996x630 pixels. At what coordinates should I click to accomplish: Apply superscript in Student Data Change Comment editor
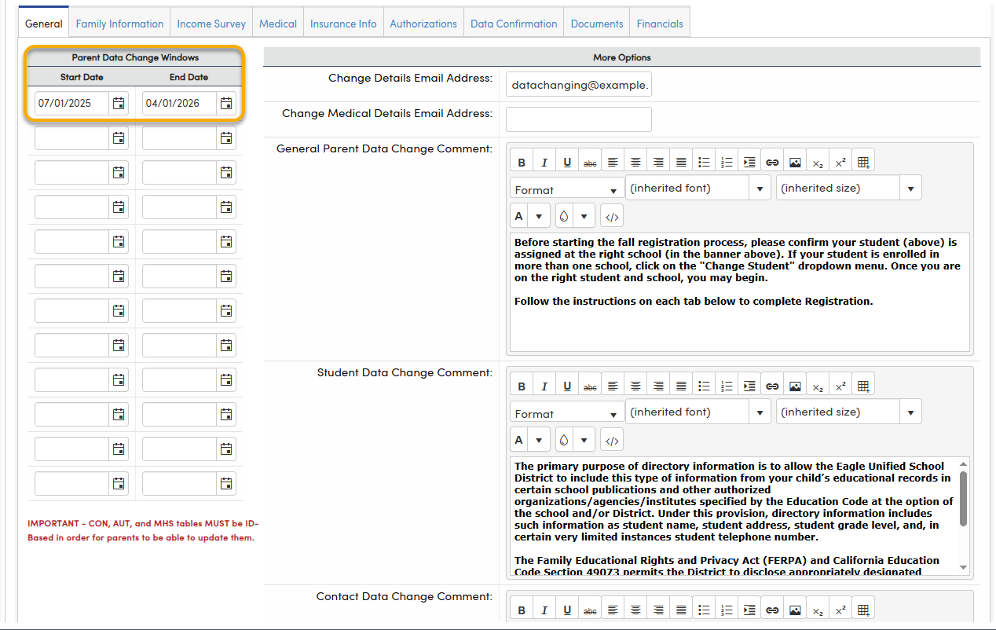pyautogui.click(x=840, y=386)
